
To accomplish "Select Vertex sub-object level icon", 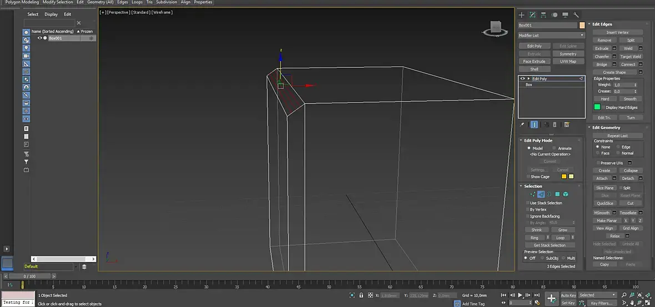I will pyautogui.click(x=532, y=194).
